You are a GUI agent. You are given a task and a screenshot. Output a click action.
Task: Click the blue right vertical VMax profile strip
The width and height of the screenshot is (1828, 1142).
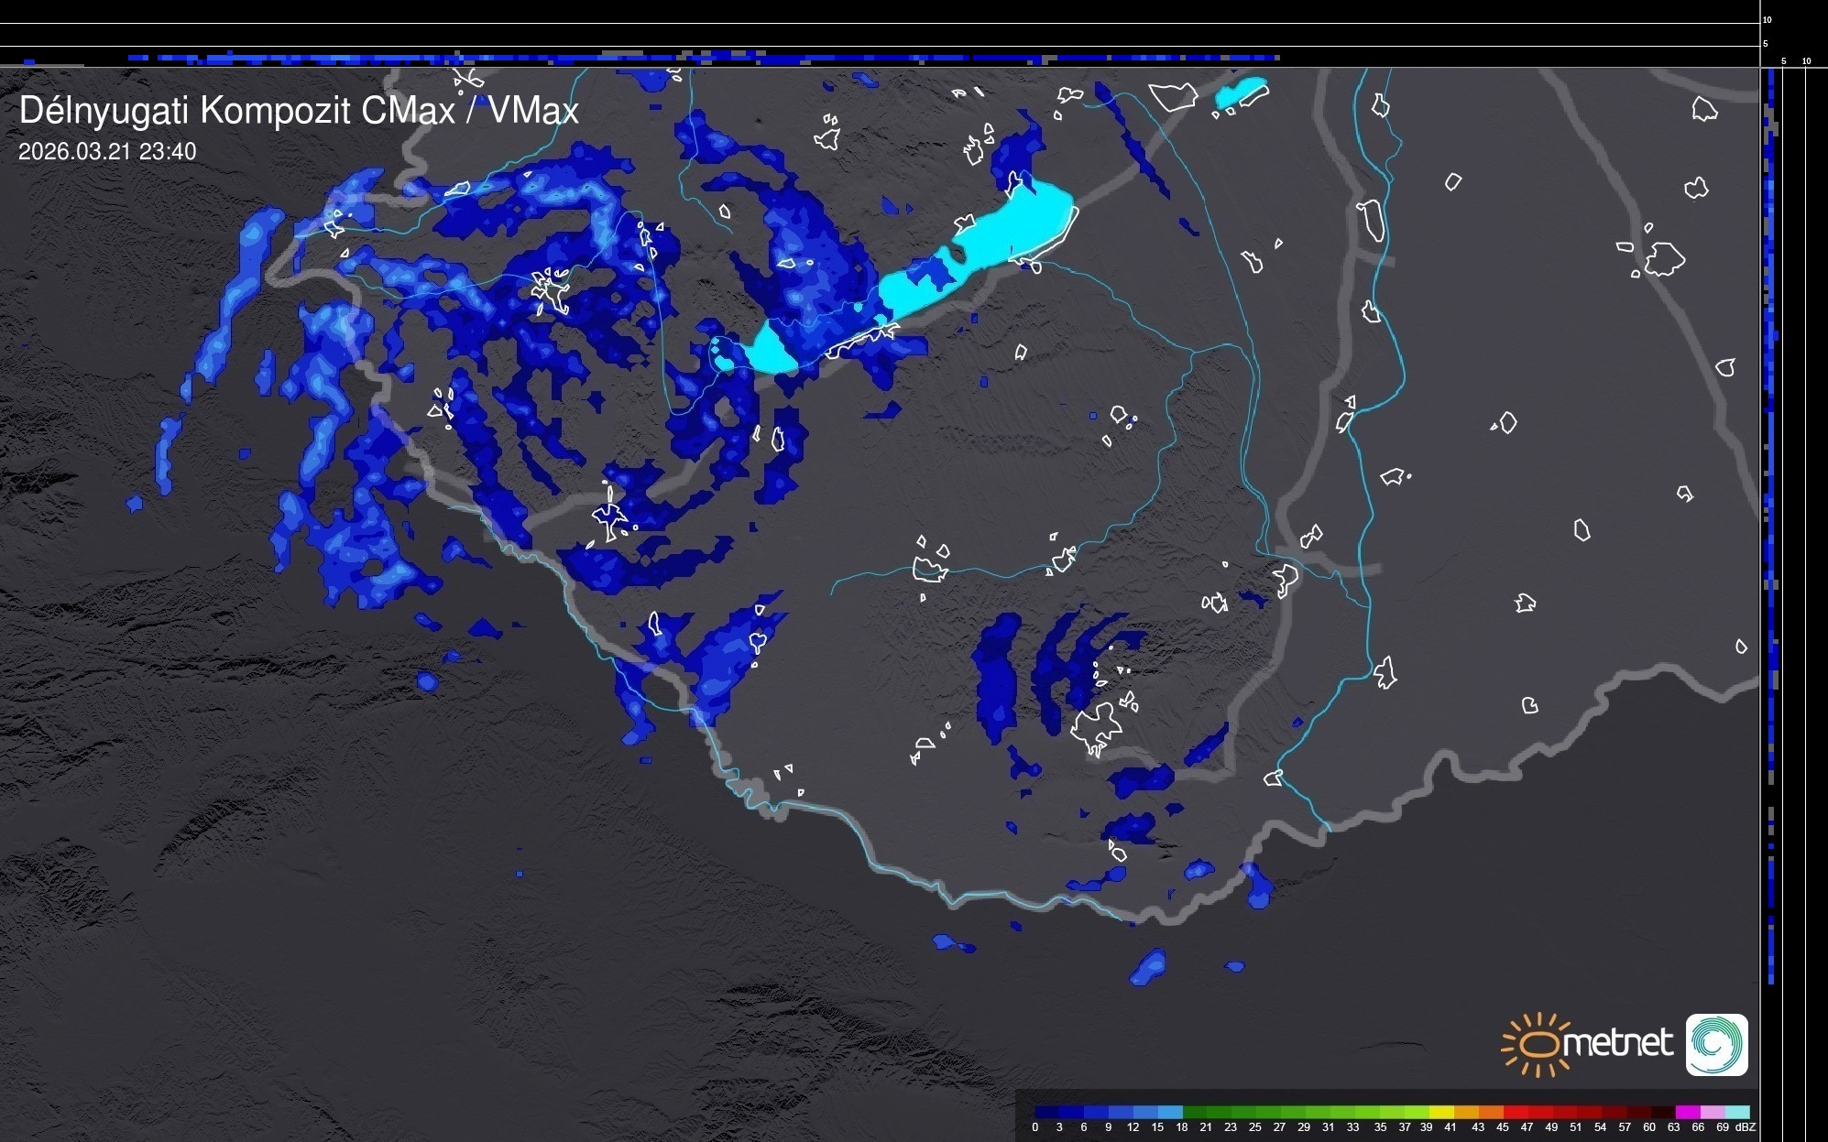click(1771, 458)
